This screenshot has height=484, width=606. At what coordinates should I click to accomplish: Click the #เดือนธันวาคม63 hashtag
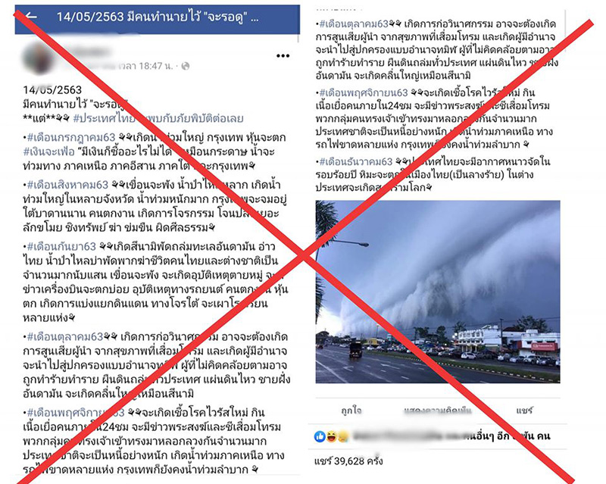tap(356, 161)
